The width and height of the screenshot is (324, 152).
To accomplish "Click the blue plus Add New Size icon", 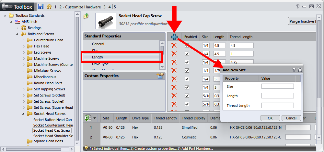I will 175,37.
